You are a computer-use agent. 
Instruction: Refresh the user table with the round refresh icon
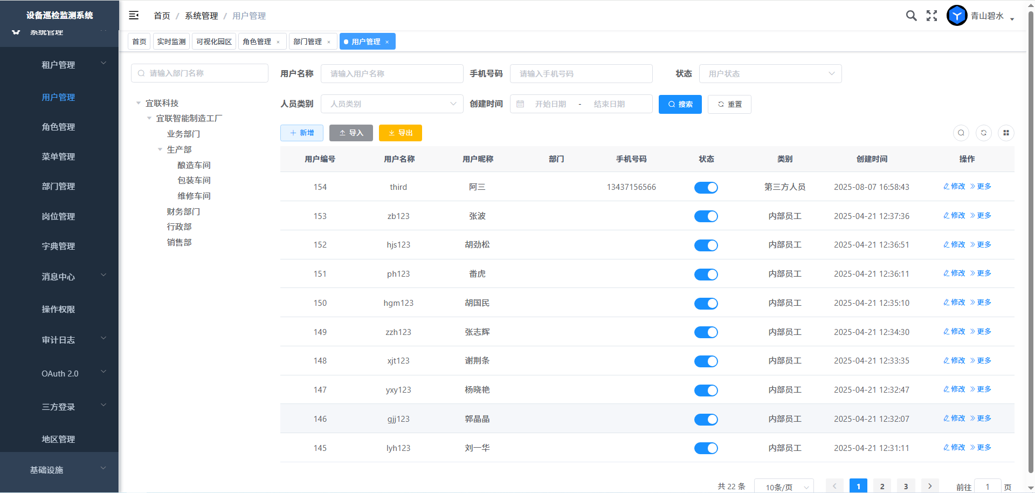coord(984,133)
